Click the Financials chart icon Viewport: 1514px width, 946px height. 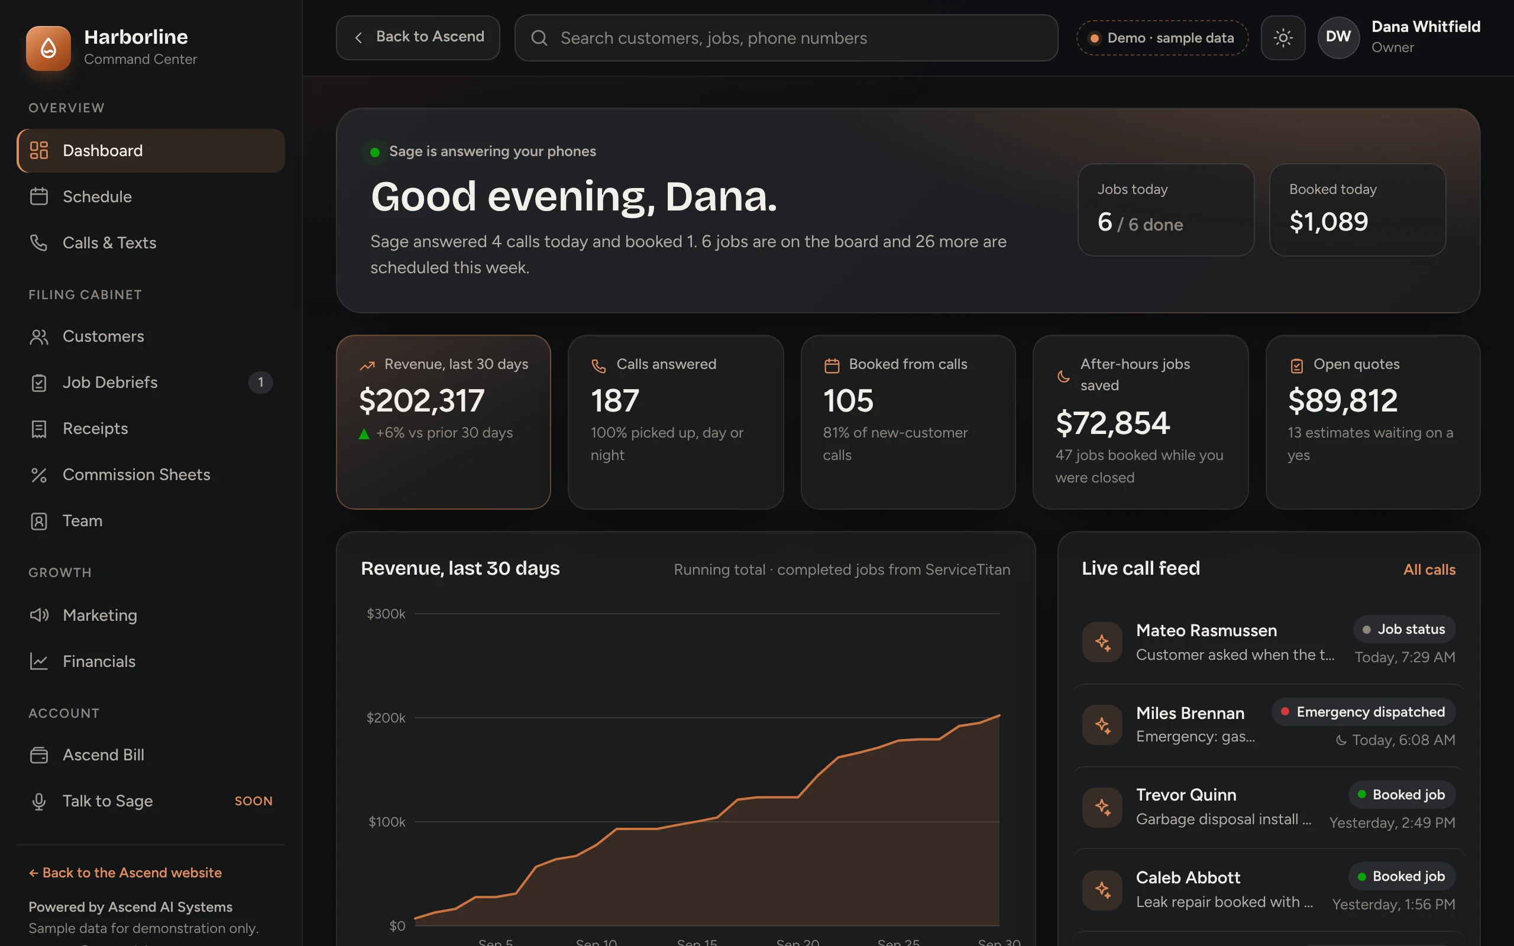point(39,662)
